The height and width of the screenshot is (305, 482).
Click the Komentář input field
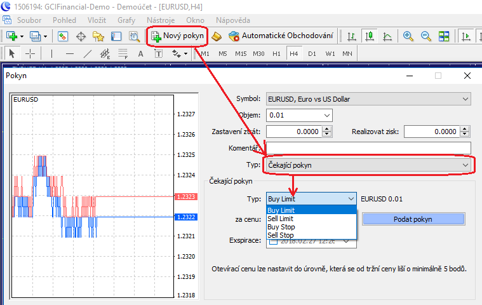(368, 148)
